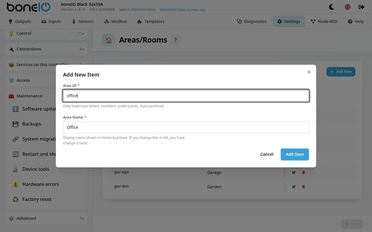
Task: Select the Settings tab
Action: click(289, 21)
